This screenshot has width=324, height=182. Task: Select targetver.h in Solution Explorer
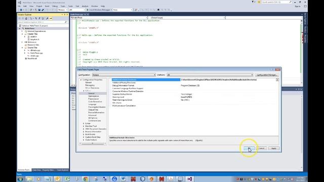pos(34,39)
